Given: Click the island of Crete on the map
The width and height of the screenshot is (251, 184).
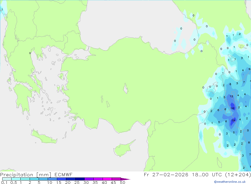Looking at the screenshot, I should tap(44, 137).
